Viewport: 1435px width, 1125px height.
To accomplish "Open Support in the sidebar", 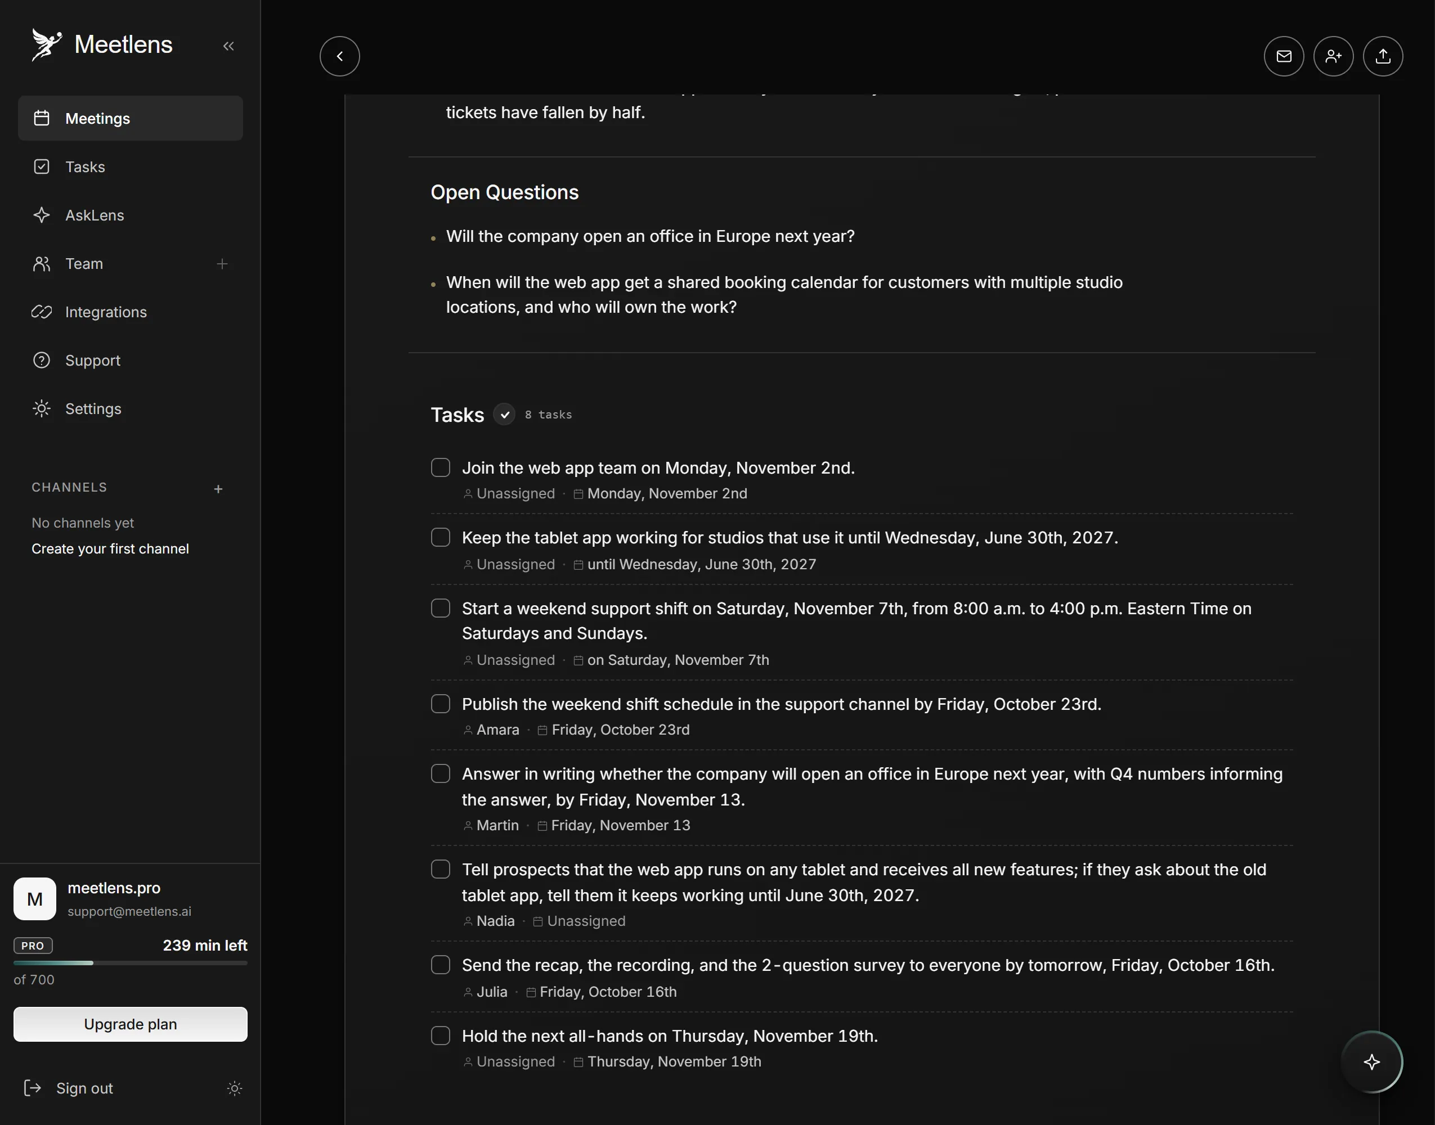I will pos(131,361).
